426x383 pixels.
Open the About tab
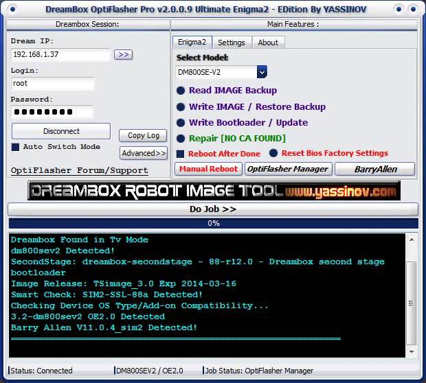pos(268,43)
